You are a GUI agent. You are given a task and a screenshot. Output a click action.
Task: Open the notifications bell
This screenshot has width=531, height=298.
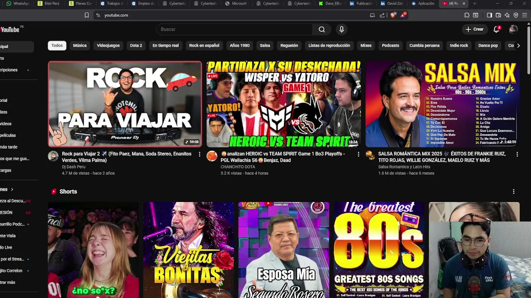pos(497,29)
